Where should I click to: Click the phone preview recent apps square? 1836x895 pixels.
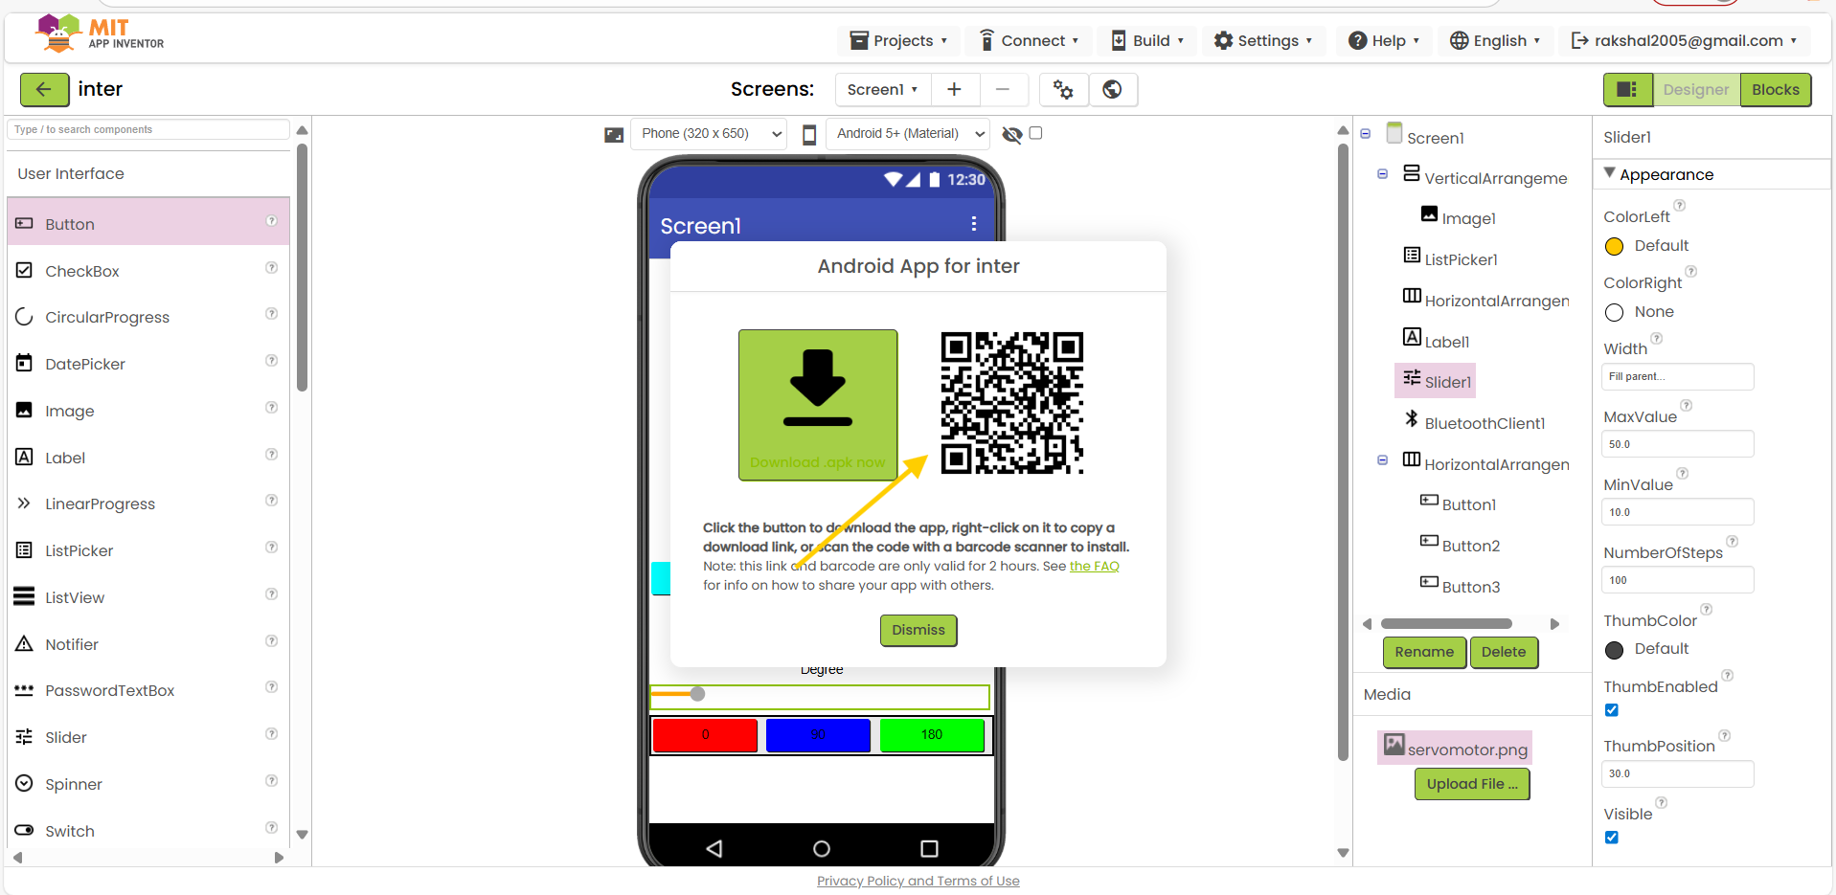[929, 848]
